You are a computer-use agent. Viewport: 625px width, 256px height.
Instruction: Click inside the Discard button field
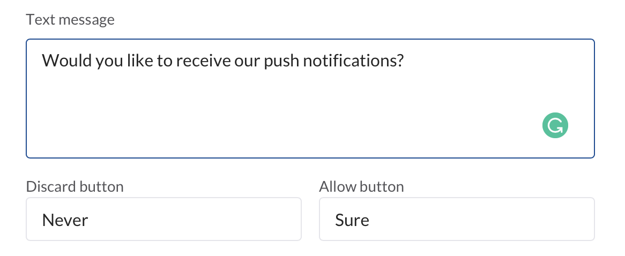[163, 219]
